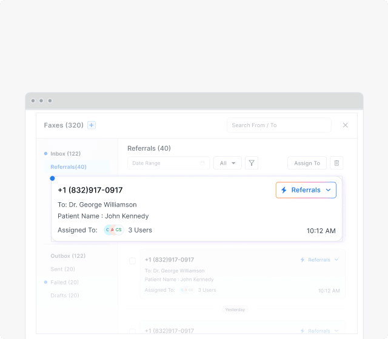Click the Search From / To field
This screenshot has height=339, width=388.
click(278, 125)
